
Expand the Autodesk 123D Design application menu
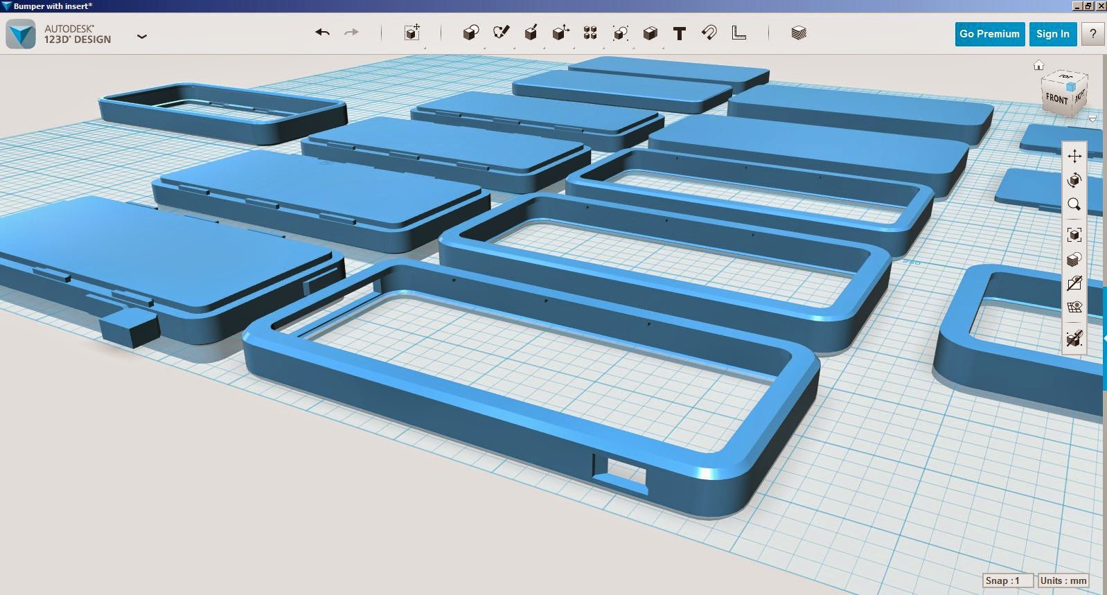tap(142, 36)
